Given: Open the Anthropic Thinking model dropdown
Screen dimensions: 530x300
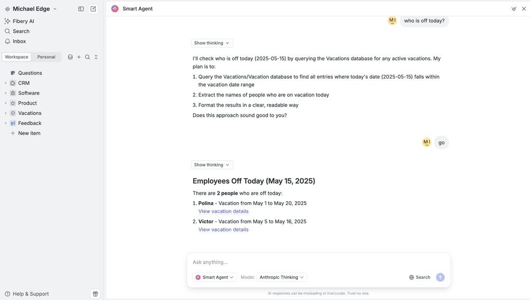Looking at the screenshot, I should coord(282,277).
